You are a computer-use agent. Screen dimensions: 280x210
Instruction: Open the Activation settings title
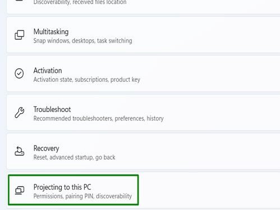(48, 71)
